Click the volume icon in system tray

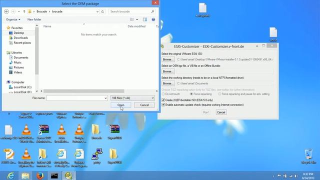point(295,176)
